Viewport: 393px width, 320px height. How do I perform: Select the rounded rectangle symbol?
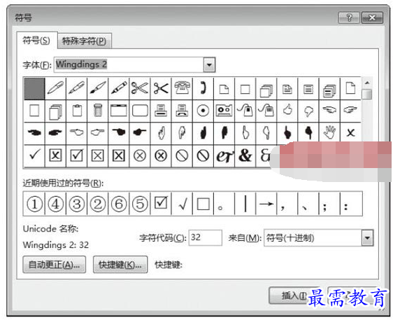tap(140, 111)
